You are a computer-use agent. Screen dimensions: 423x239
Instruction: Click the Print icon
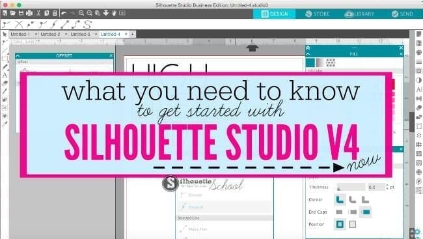29,13
